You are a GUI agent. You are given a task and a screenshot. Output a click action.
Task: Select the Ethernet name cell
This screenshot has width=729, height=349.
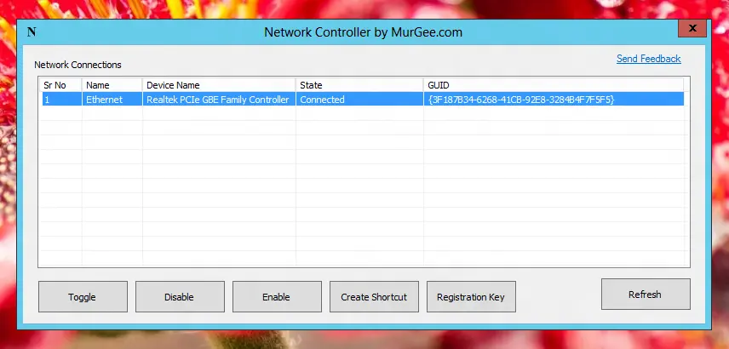tap(112, 100)
